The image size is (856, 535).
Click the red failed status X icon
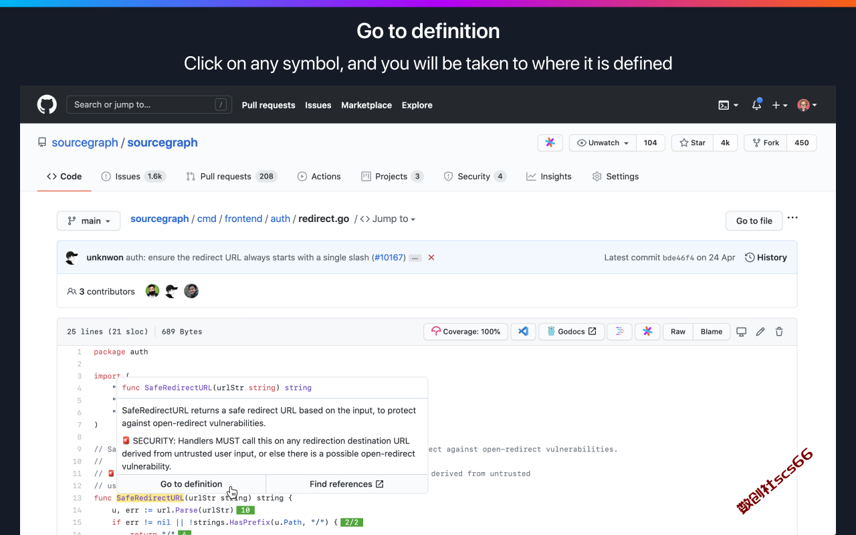(431, 257)
